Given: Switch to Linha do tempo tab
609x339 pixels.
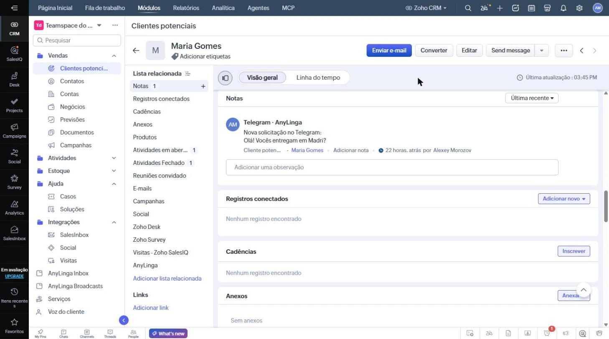Looking at the screenshot, I should [318, 78].
